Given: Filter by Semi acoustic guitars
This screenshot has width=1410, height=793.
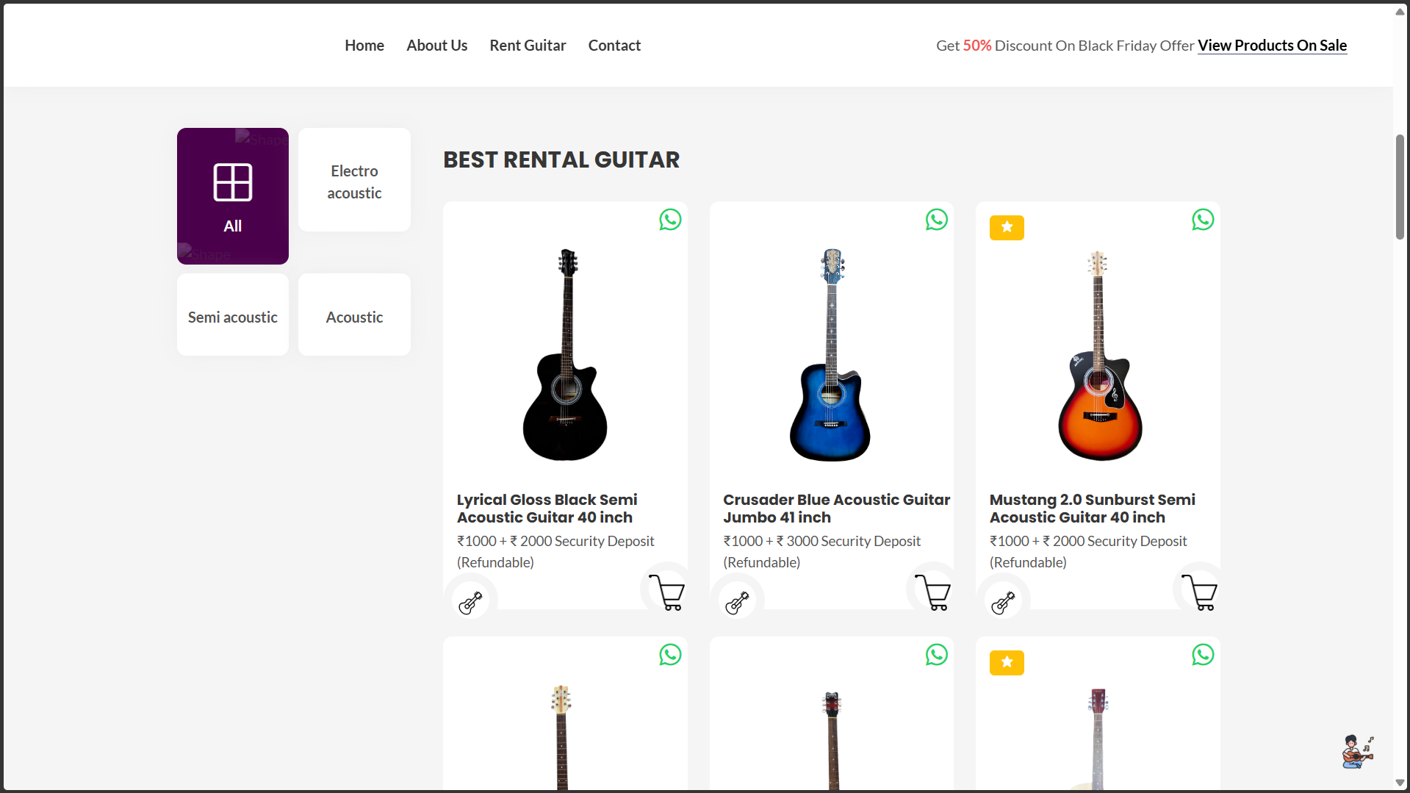Looking at the screenshot, I should pyautogui.click(x=233, y=317).
